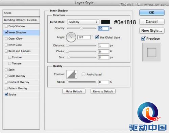Click the Distance value field
This screenshot has width=169, height=133.
(x=103, y=46)
